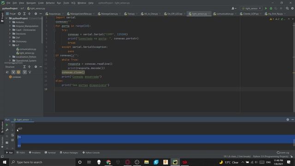Collapse all in the Structure panel toolbar
This screenshot has height=166, width=295.
point(29,67)
